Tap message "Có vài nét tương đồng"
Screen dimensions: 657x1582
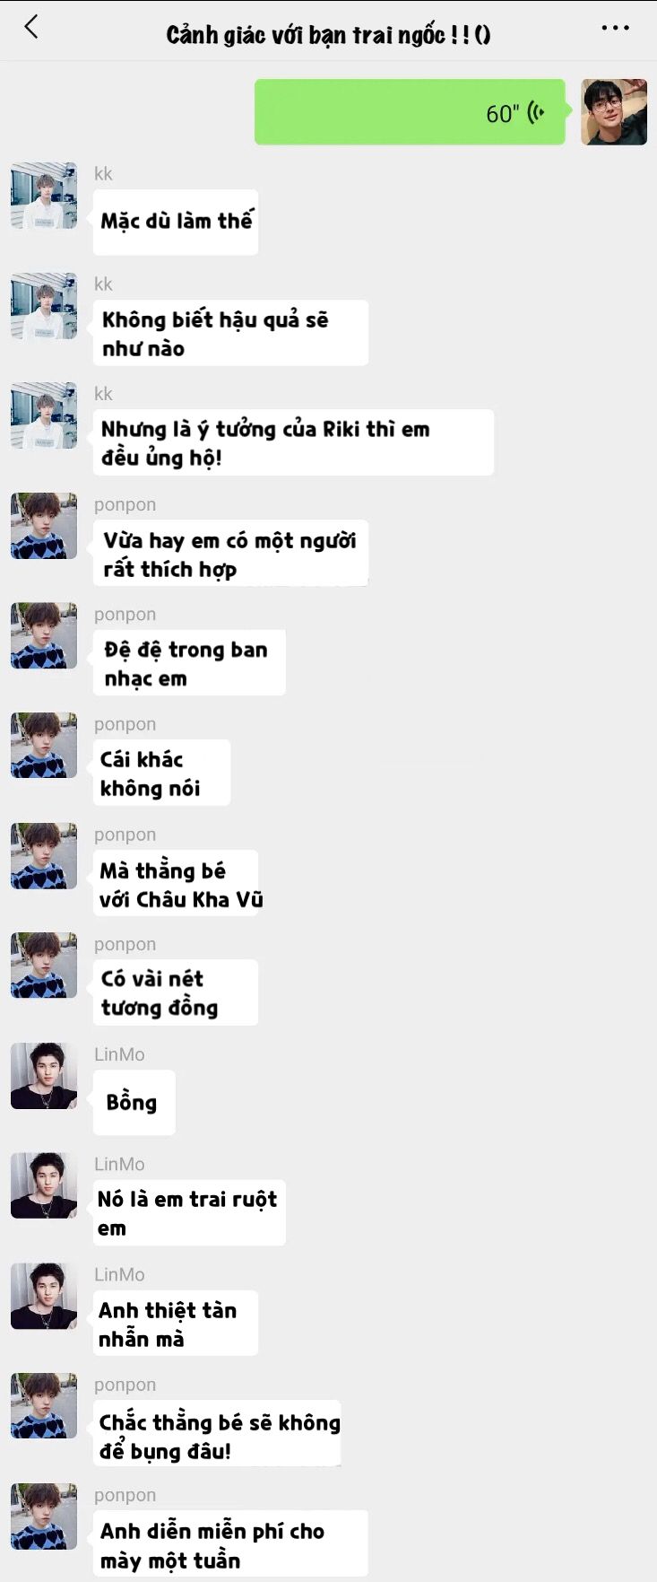coord(176,992)
